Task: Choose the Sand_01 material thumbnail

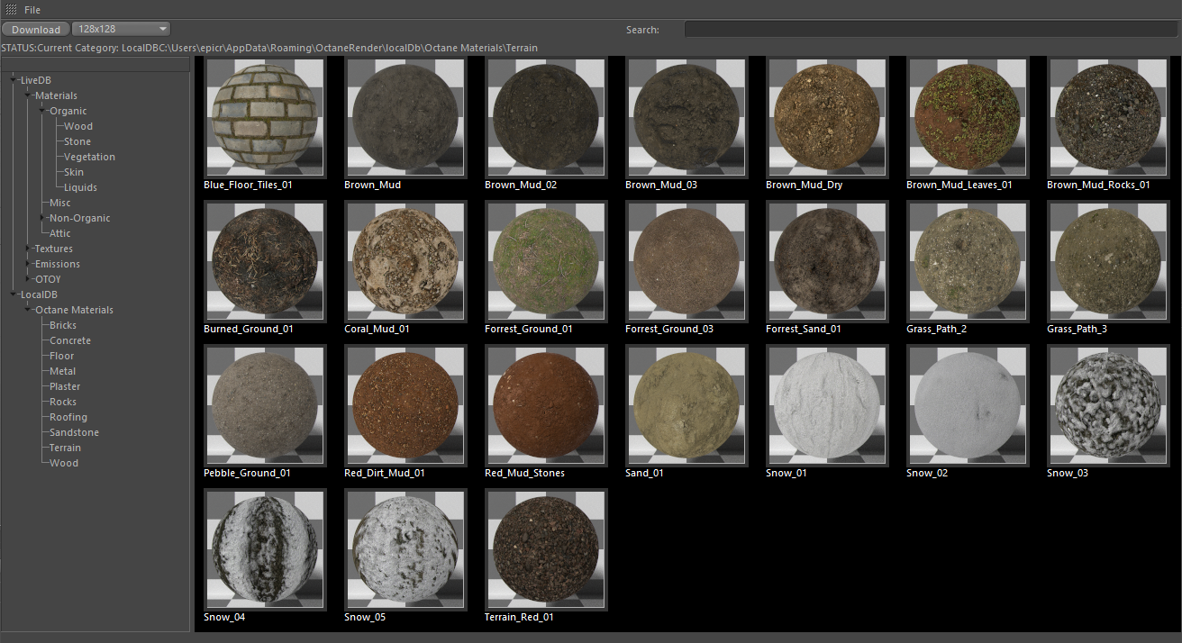Action: tap(686, 406)
